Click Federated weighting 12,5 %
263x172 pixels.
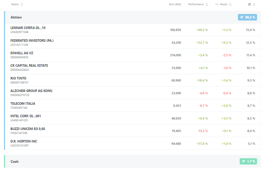(x=250, y=43)
